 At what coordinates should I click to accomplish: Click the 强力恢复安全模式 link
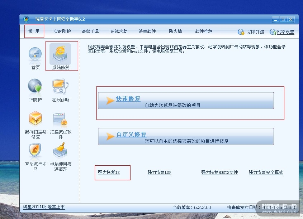pyautogui.click(x=266, y=172)
